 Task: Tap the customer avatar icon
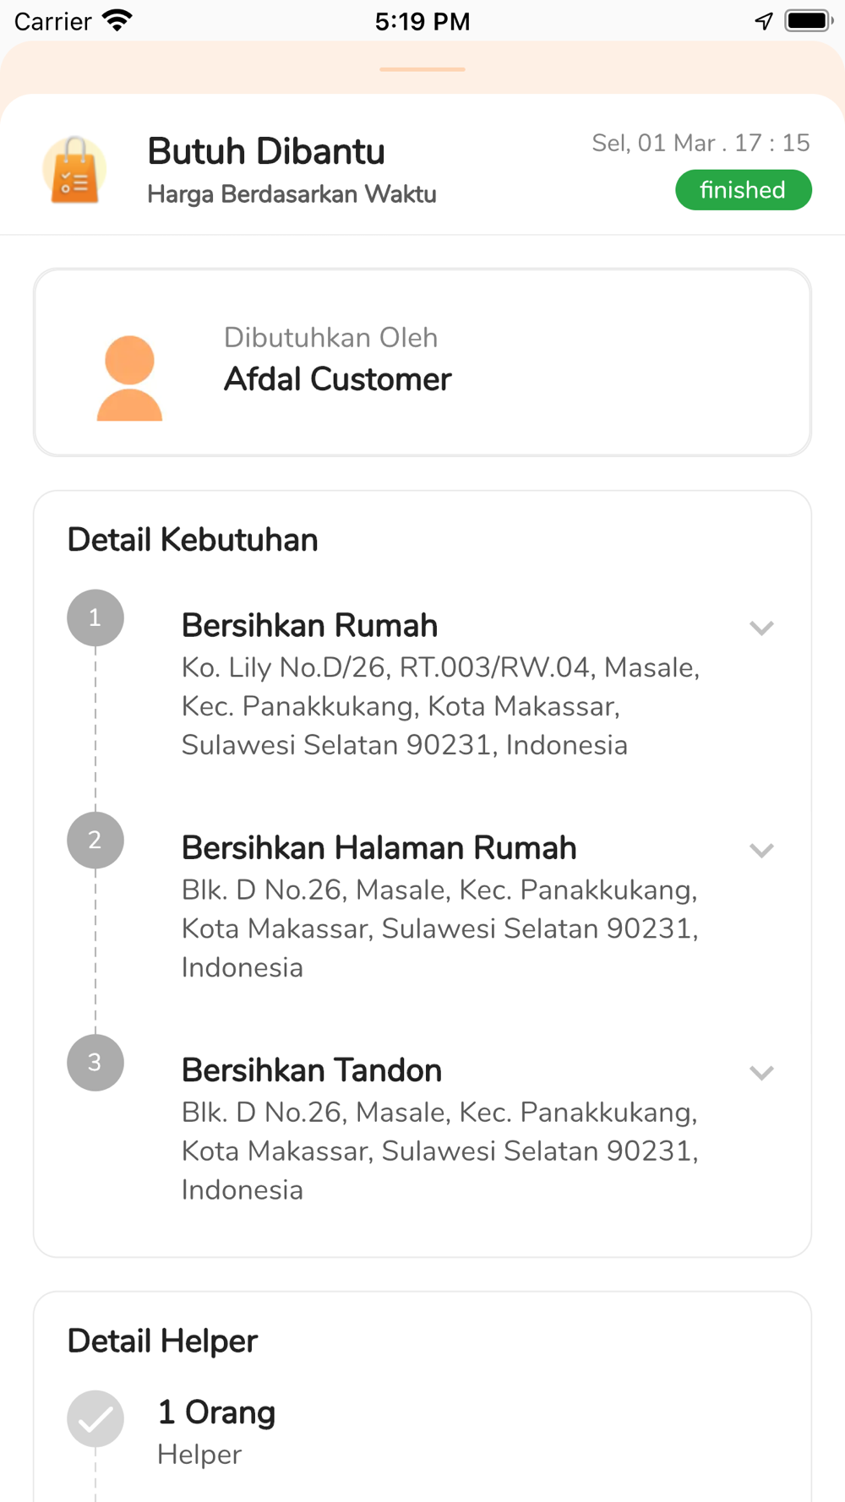[x=129, y=378]
